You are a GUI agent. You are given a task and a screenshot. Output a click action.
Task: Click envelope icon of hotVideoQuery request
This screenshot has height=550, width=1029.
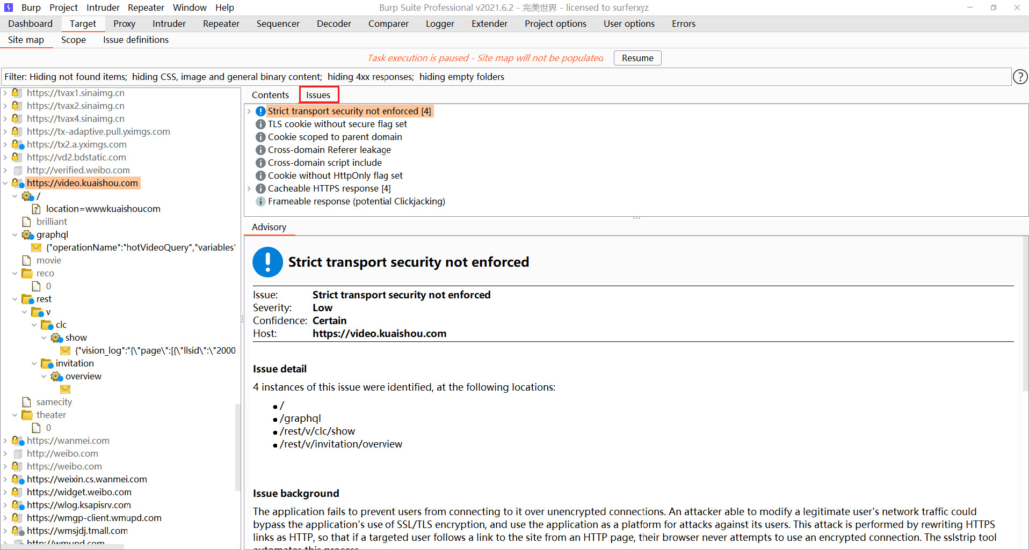point(37,247)
